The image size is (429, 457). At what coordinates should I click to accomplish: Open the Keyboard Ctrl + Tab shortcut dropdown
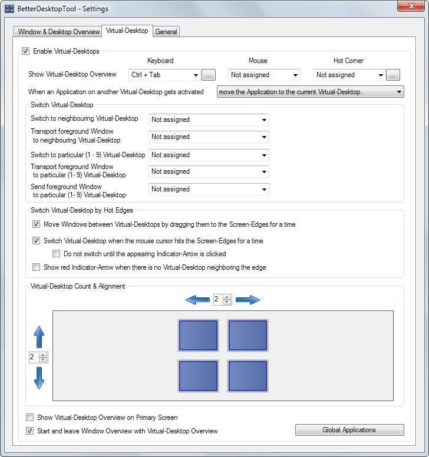tap(164, 75)
